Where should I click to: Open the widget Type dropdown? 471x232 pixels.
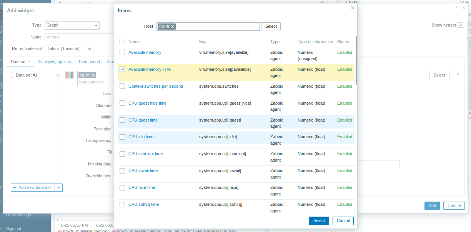tap(72, 25)
